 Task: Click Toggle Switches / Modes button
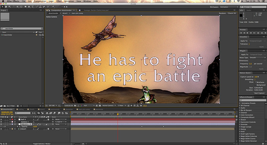(x=41, y=144)
